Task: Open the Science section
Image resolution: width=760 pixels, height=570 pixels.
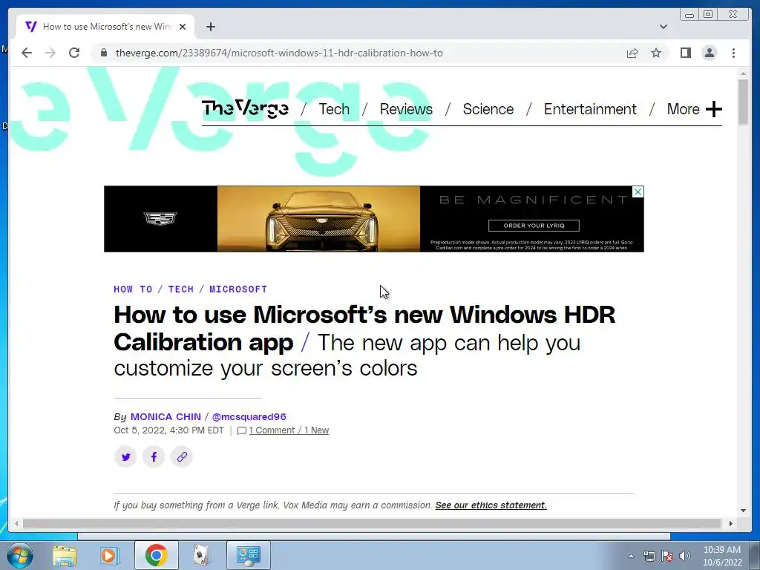Action: pyautogui.click(x=488, y=109)
